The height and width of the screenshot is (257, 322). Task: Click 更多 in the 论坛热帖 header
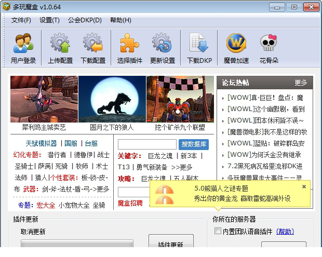pos(301,83)
